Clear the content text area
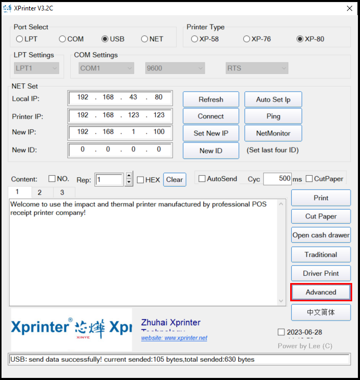This screenshot has height=380, width=360. tap(174, 180)
